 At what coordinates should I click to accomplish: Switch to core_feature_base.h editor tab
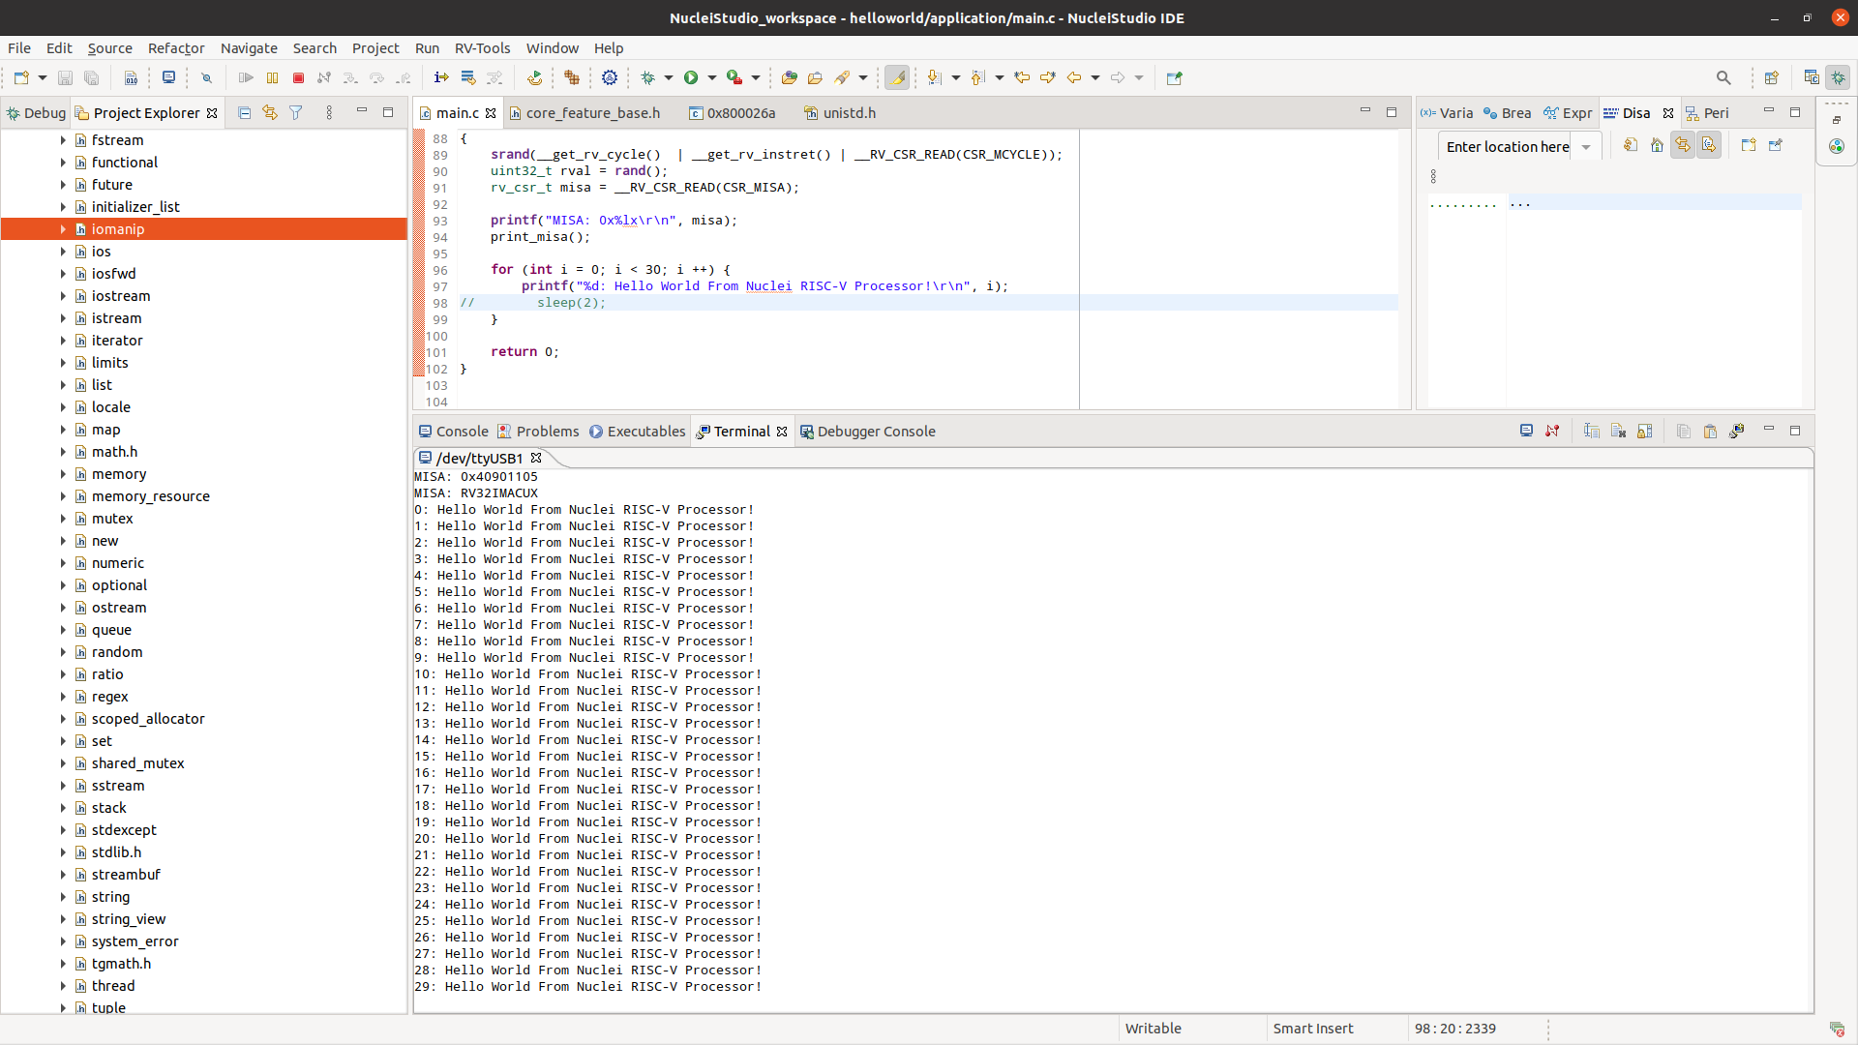584,113
